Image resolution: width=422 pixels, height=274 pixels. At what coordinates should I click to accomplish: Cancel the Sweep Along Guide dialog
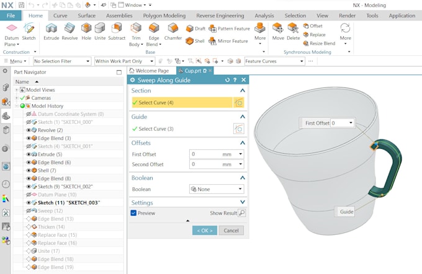[231, 231]
